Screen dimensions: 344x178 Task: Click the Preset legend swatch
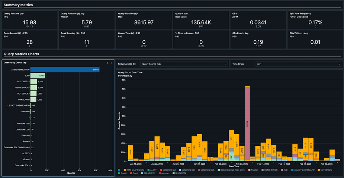[x=119, y=173]
